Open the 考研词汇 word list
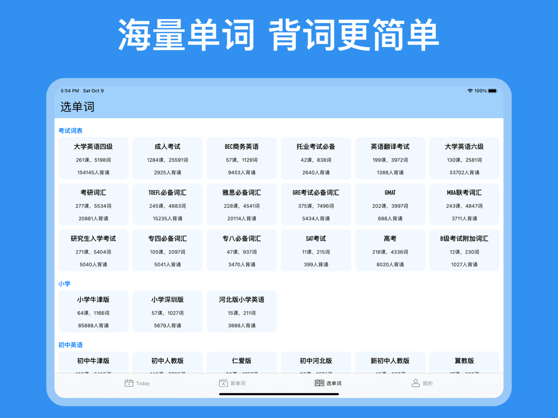Viewport: 558px width, 418px height. [x=93, y=204]
